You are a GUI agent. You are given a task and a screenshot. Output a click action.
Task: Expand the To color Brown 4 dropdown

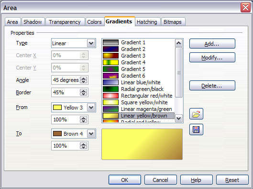[x=91, y=134]
